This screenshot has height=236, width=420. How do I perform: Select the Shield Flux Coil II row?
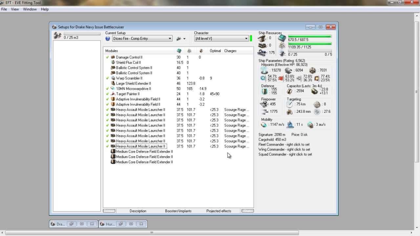coord(178,63)
